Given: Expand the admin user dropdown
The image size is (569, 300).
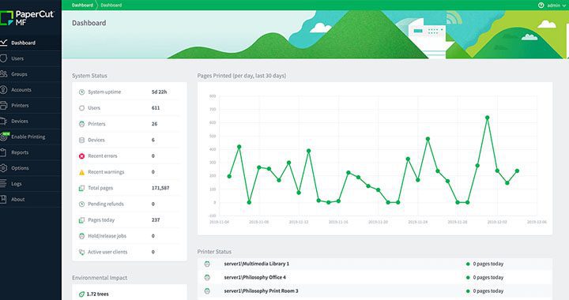Looking at the screenshot, I should pos(556,6).
